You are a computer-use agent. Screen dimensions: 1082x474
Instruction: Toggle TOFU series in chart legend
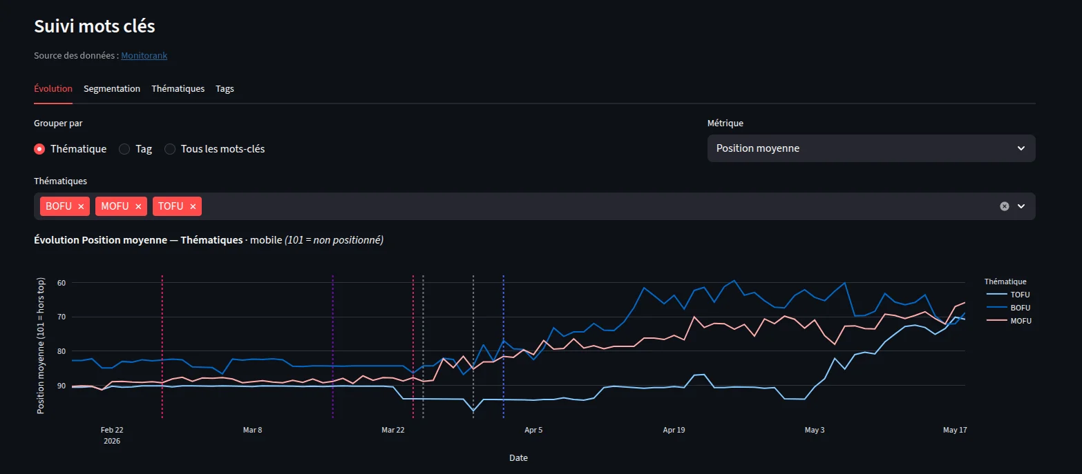pyautogui.click(x=1008, y=295)
